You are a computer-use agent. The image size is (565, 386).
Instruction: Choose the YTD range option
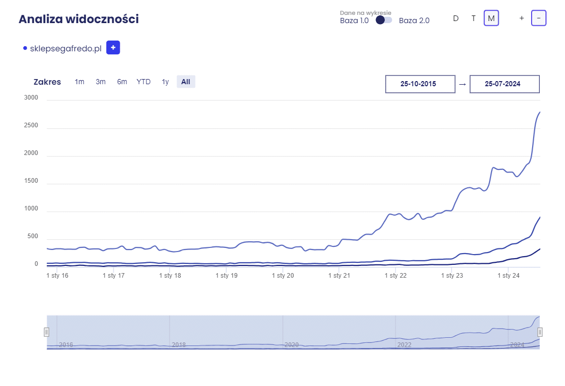pos(143,82)
